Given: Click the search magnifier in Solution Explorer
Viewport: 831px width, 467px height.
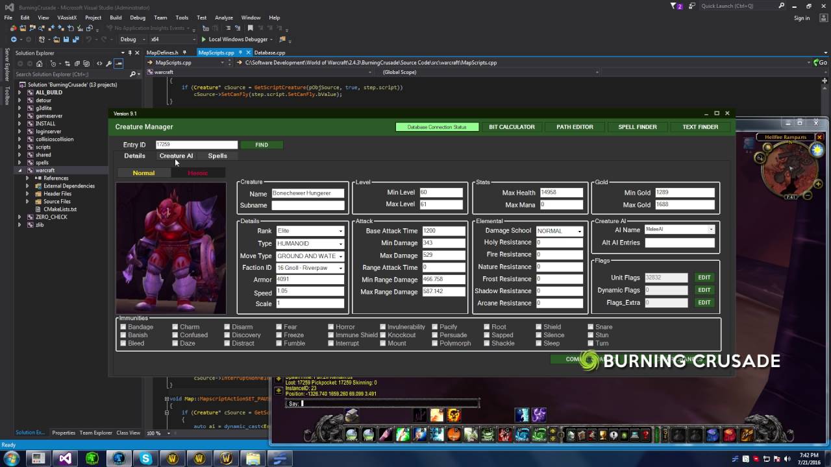Looking at the screenshot, I should pos(132,74).
